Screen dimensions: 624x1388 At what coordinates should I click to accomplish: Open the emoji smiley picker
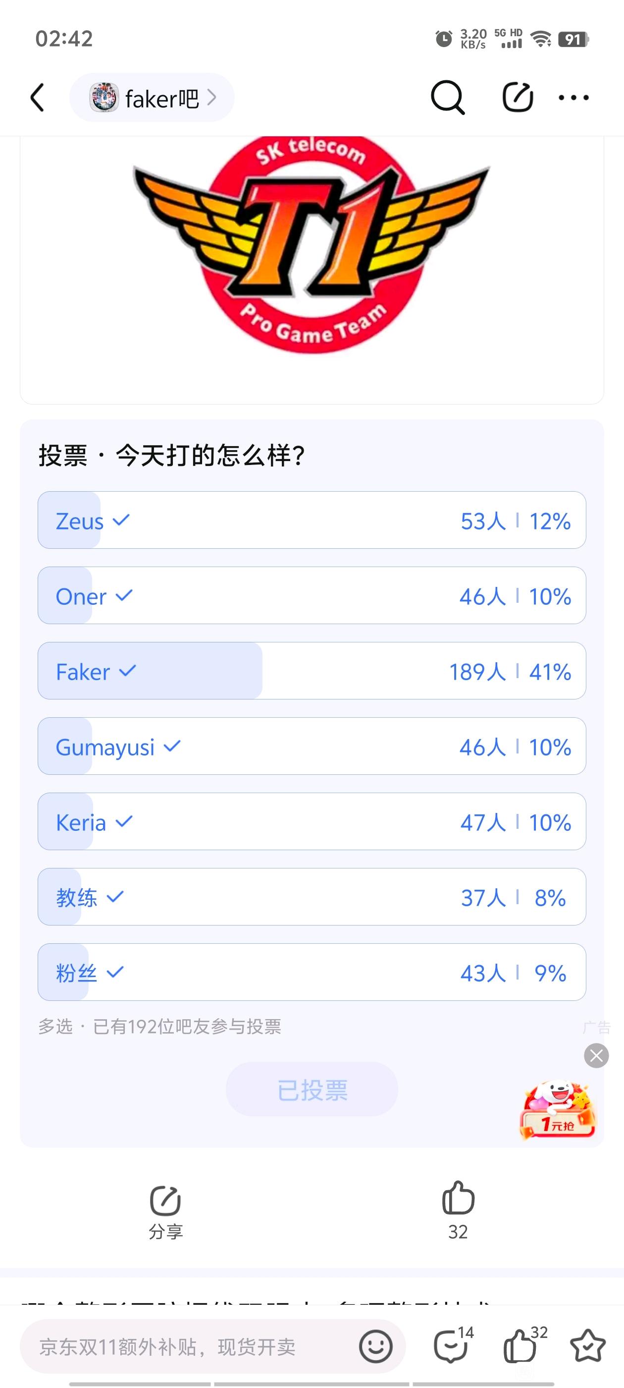click(x=375, y=1346)
